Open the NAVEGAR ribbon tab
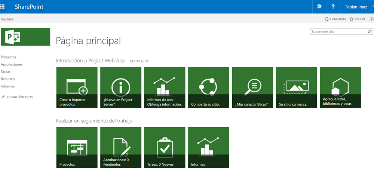The width and height of the screenshot is (374, 172). 7,19
